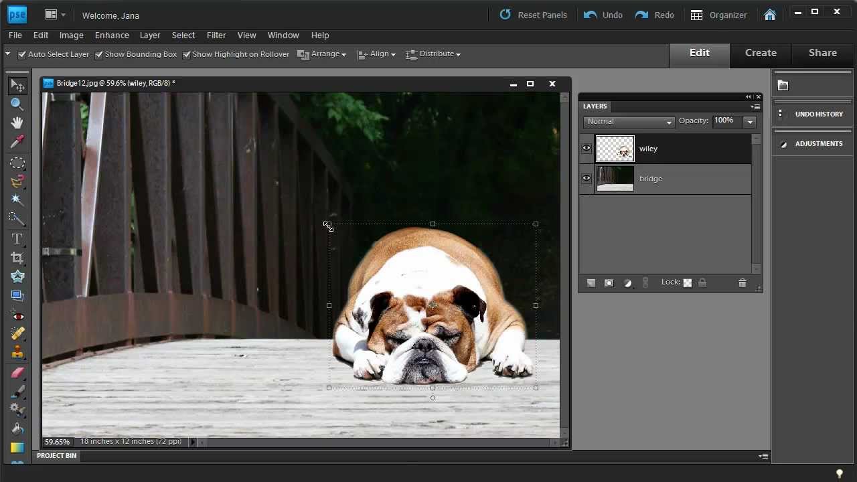Switch to the Share tab
Screen dimensions: 857x482
pos(823,53)
